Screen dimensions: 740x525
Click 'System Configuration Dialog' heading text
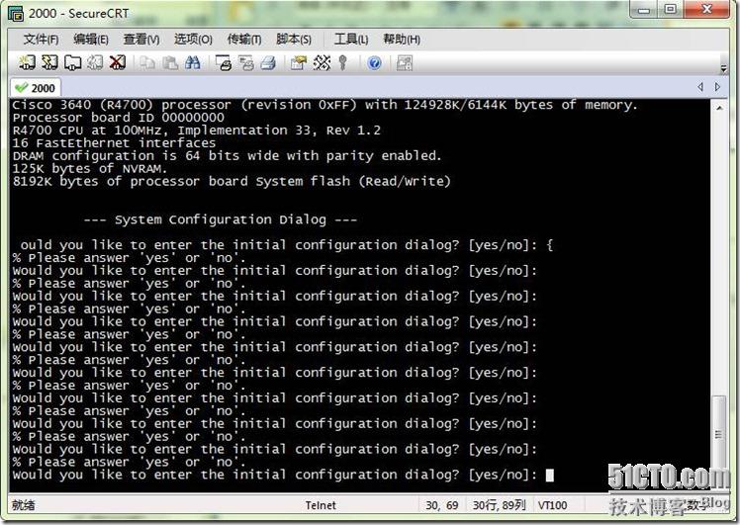(220, 219)
